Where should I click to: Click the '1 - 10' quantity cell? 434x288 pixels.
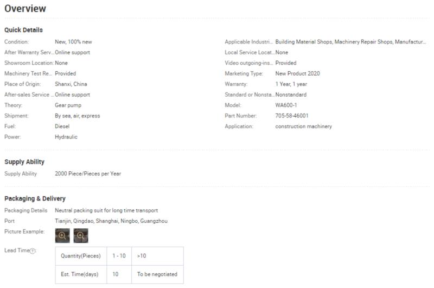click(x=119, y=256)
